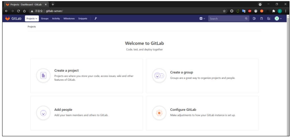This screenshot has height=138, width=292.
Task: Click the Create a project card
Action: [x=87, y=76]
